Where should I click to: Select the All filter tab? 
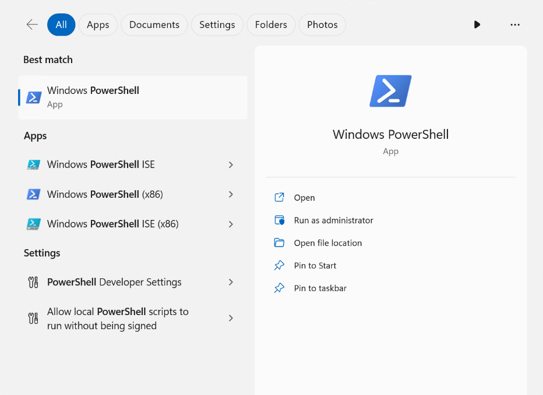(x=61, y=25)
